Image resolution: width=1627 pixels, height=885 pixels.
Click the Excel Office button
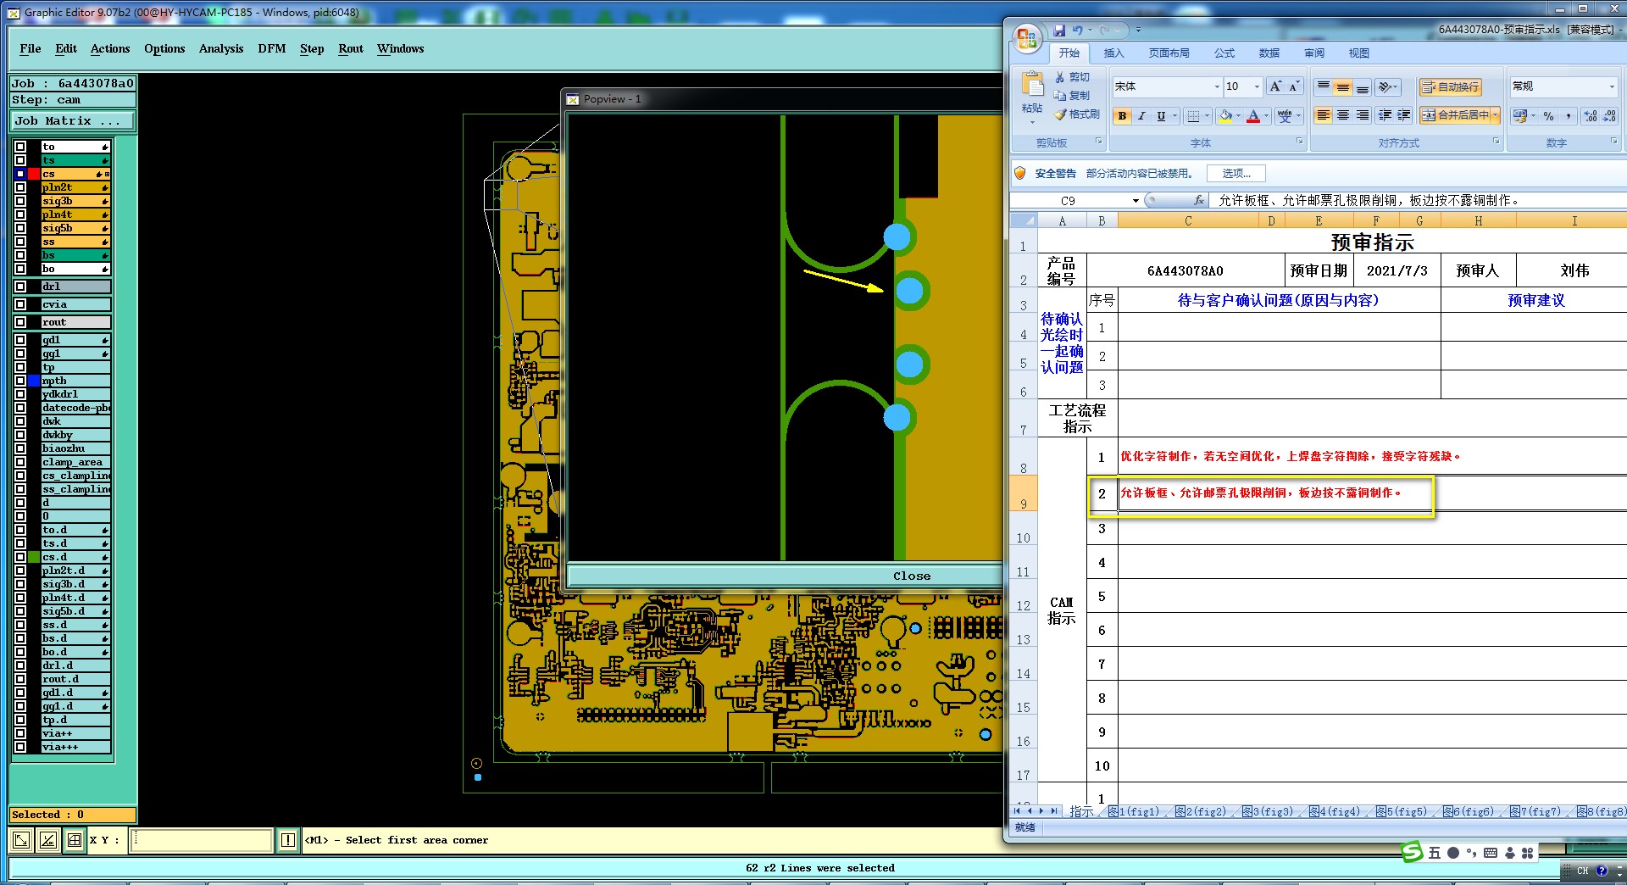pyautogui.click(x=1026, y=38)
